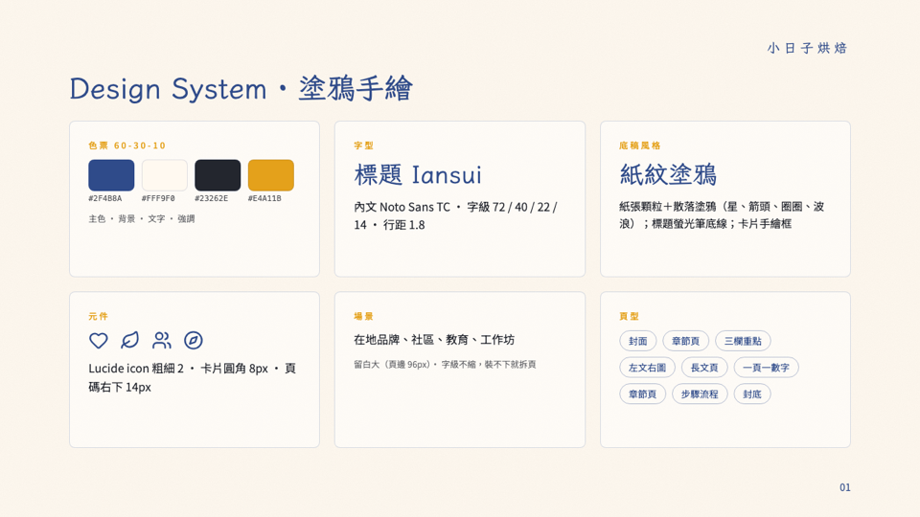Select the 三欄重點 pill
Screen dimensions: 920x517
743,341
